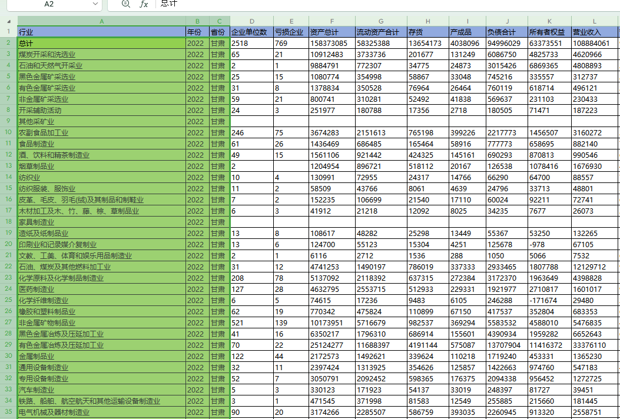Click cell value 108884061
Screen dimensions: 620x419
(594, 43)
